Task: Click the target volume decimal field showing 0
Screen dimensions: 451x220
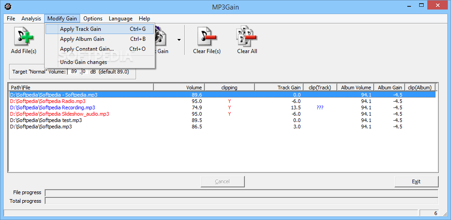Action: coord(85,72)
